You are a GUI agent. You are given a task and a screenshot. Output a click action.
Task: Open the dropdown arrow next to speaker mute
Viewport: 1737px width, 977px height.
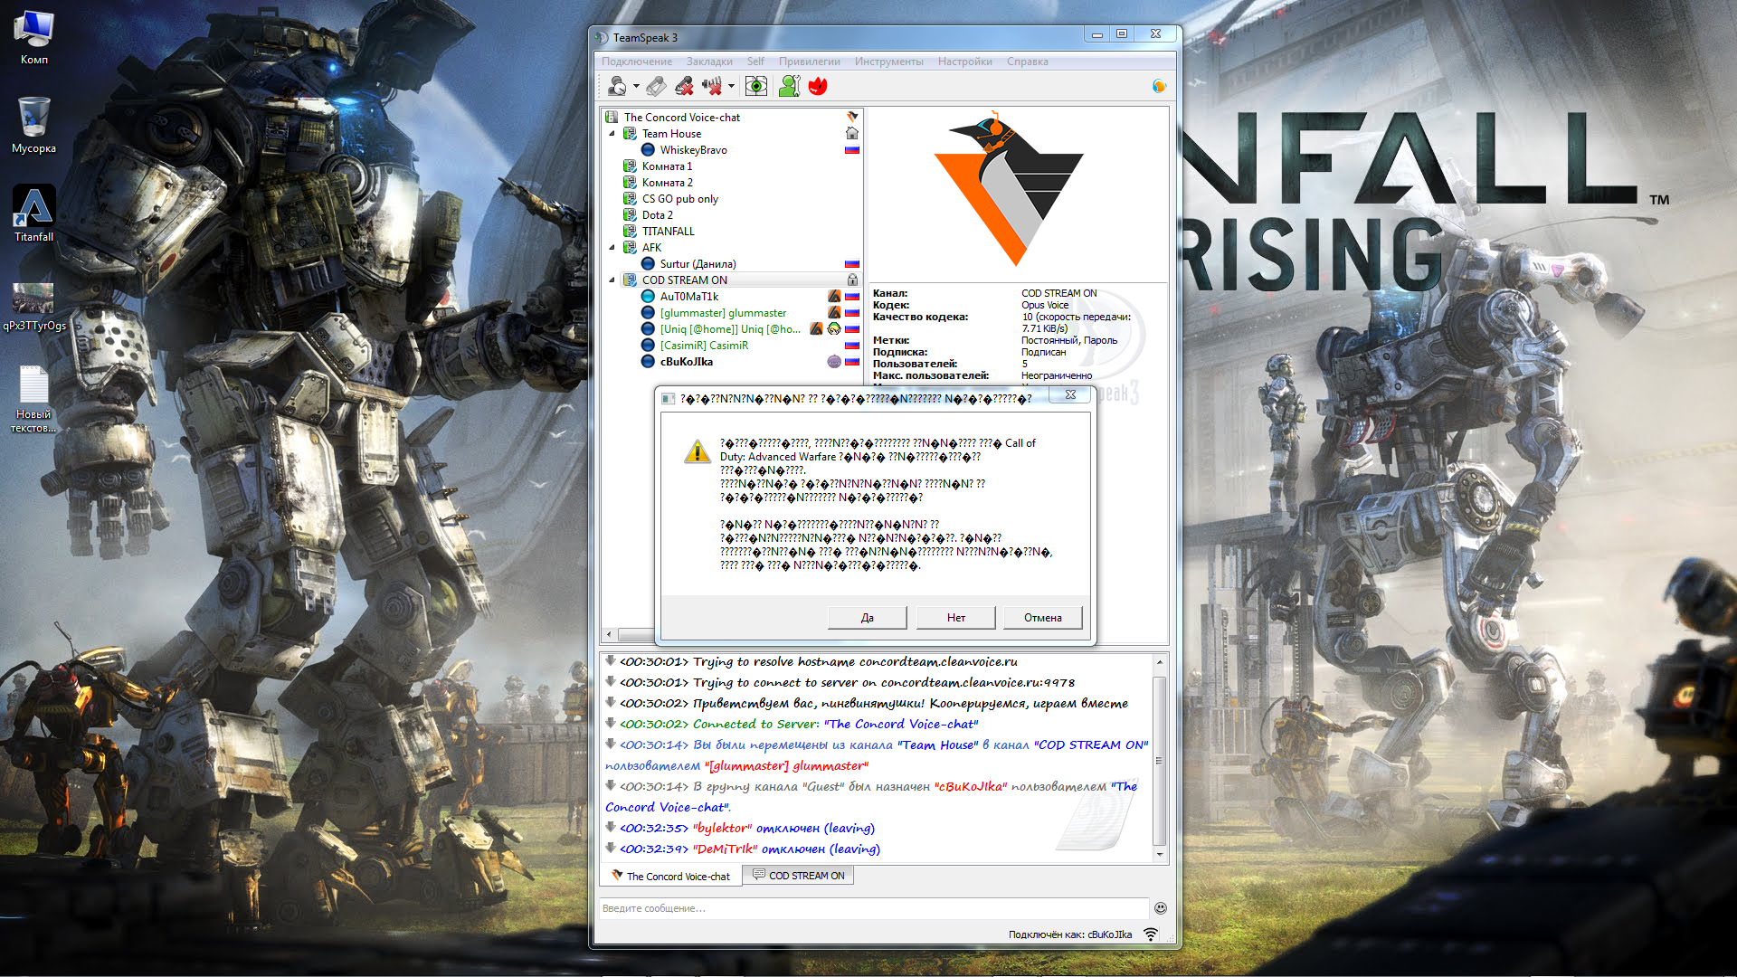pyautogui.click(x=731, y=87)
